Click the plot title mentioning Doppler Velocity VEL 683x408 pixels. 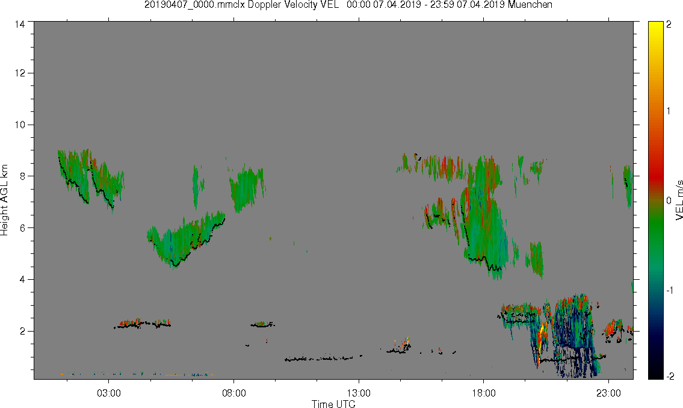click(x=348, y=5)
